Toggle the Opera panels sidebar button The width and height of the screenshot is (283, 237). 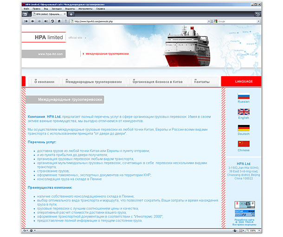coord(25,14)
